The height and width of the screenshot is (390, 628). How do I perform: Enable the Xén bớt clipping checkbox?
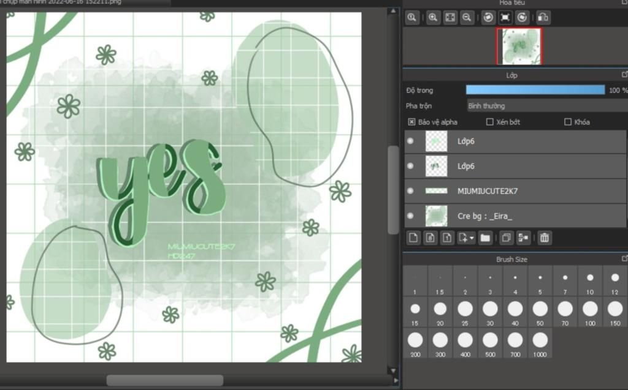click(x=489, y=122)
